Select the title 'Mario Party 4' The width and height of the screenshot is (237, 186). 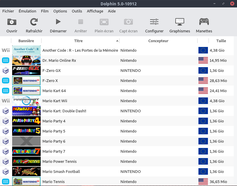[x=54, y=121]
